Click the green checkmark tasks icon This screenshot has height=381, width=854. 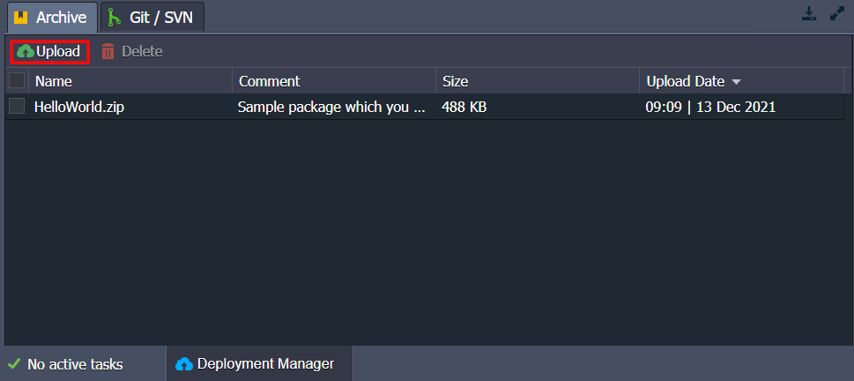pos(14,363)
